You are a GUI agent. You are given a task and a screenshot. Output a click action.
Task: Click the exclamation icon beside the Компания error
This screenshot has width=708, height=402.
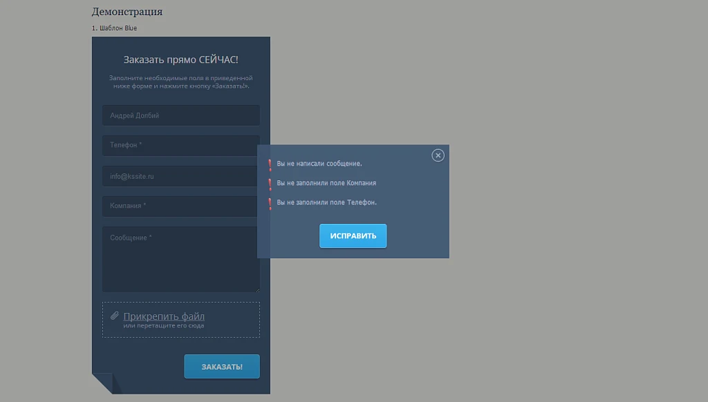pos(270,184)
